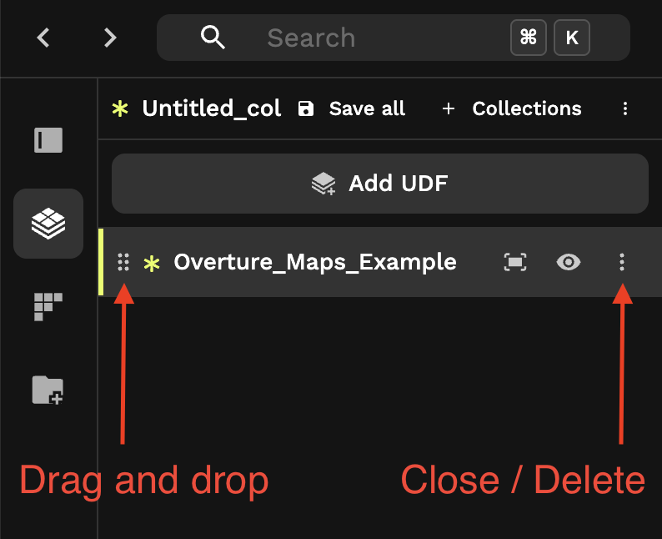Open the grid tiles sidebar icon
This screenshot has height=539, width=662.
pos(48,307)
